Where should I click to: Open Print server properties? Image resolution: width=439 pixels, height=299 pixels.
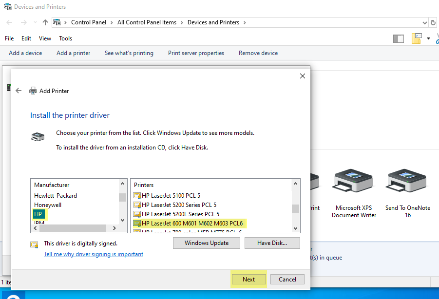coord(196,53)
